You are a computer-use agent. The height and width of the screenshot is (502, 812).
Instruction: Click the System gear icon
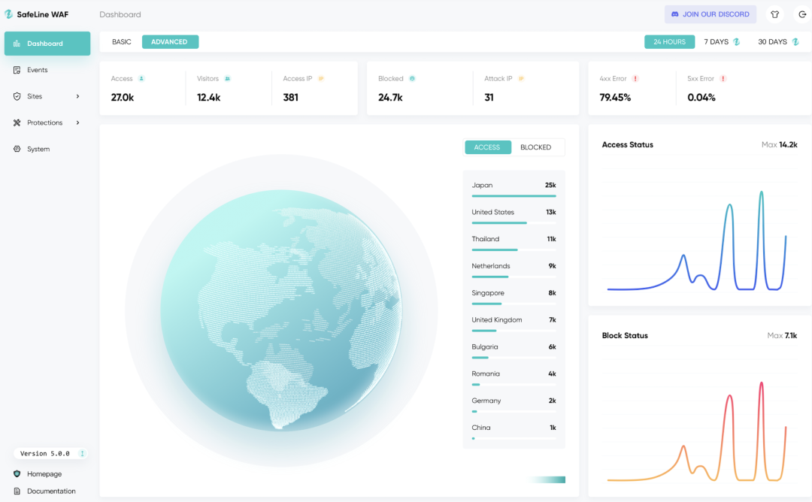(x=17, y=149)
